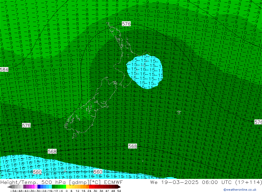
Task: Click the 576 contour label north of North Island
Action: click(126, 24)
